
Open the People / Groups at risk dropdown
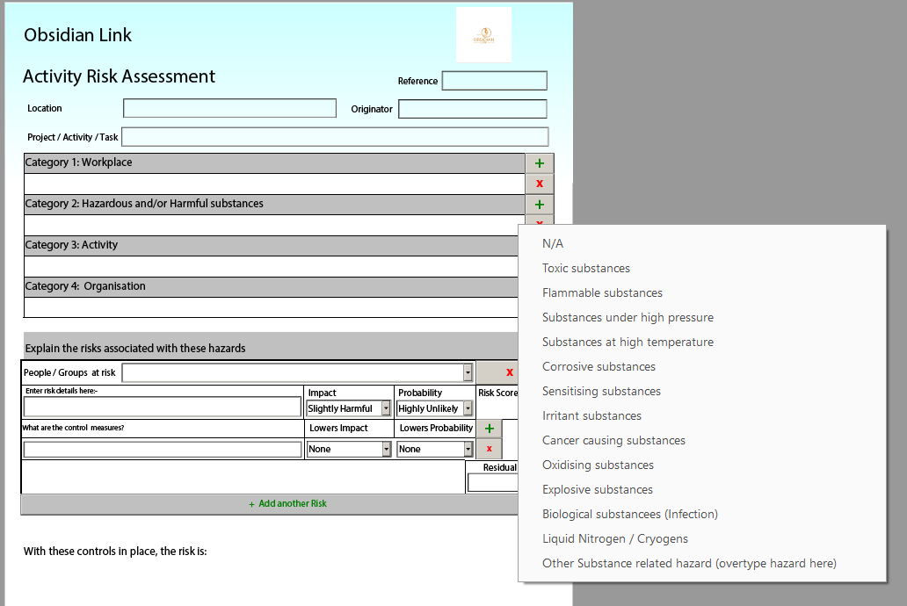click(x=468, y=373)
